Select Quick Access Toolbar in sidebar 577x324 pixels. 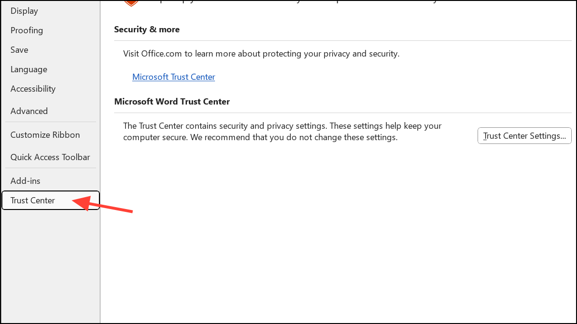50,157
